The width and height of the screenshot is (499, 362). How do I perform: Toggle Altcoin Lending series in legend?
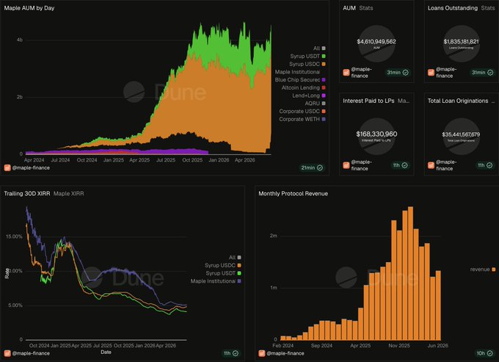tap(304, 87)
